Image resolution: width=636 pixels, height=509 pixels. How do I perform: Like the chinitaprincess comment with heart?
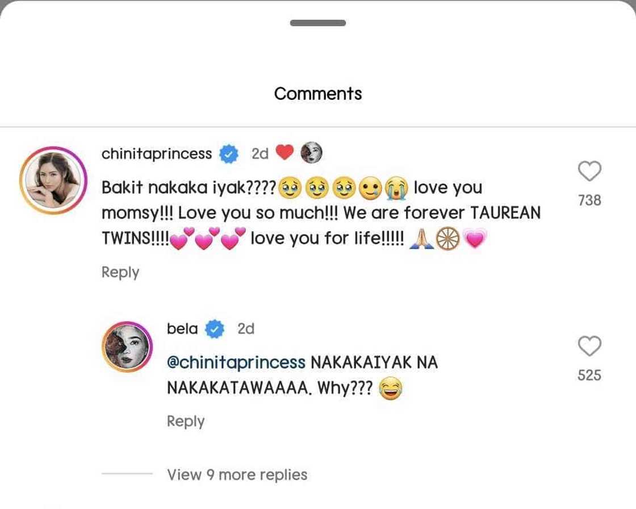pos(589,171)
